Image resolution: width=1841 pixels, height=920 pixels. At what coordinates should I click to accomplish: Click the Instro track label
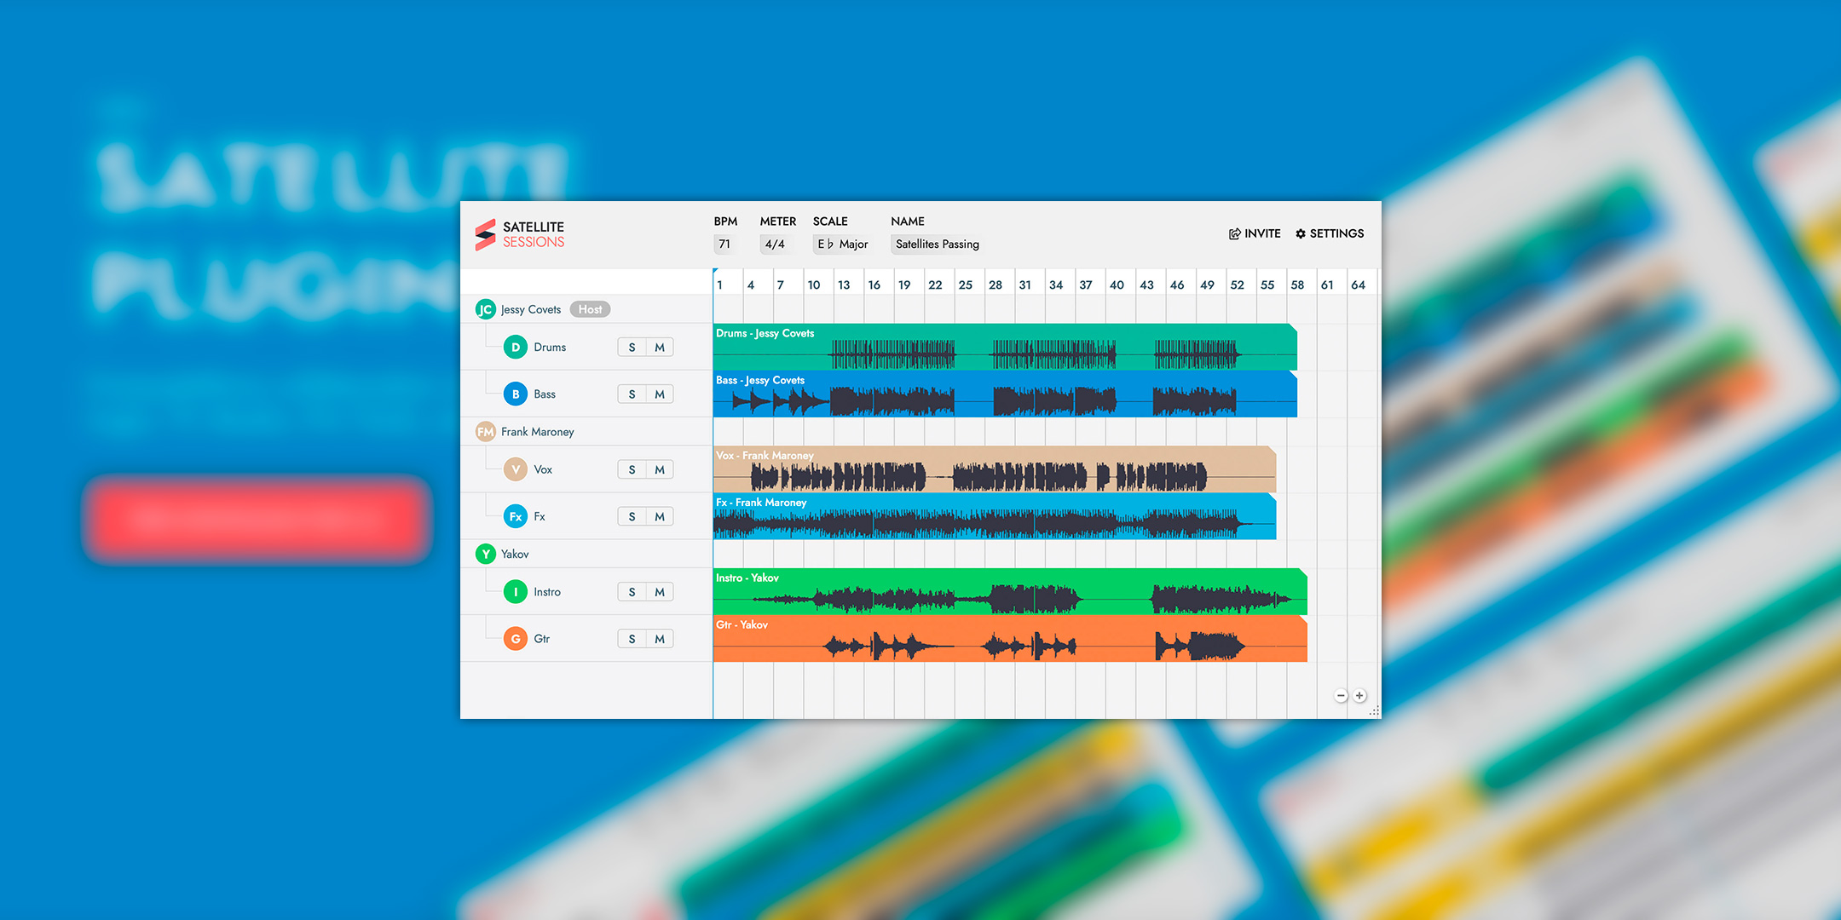pyautogui.click(x=547, y=592)
